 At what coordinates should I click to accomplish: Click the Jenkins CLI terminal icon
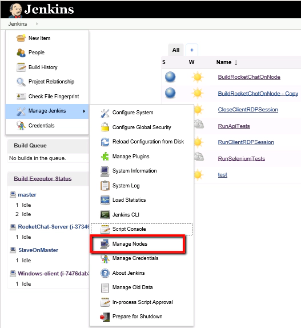click(105, 215)
